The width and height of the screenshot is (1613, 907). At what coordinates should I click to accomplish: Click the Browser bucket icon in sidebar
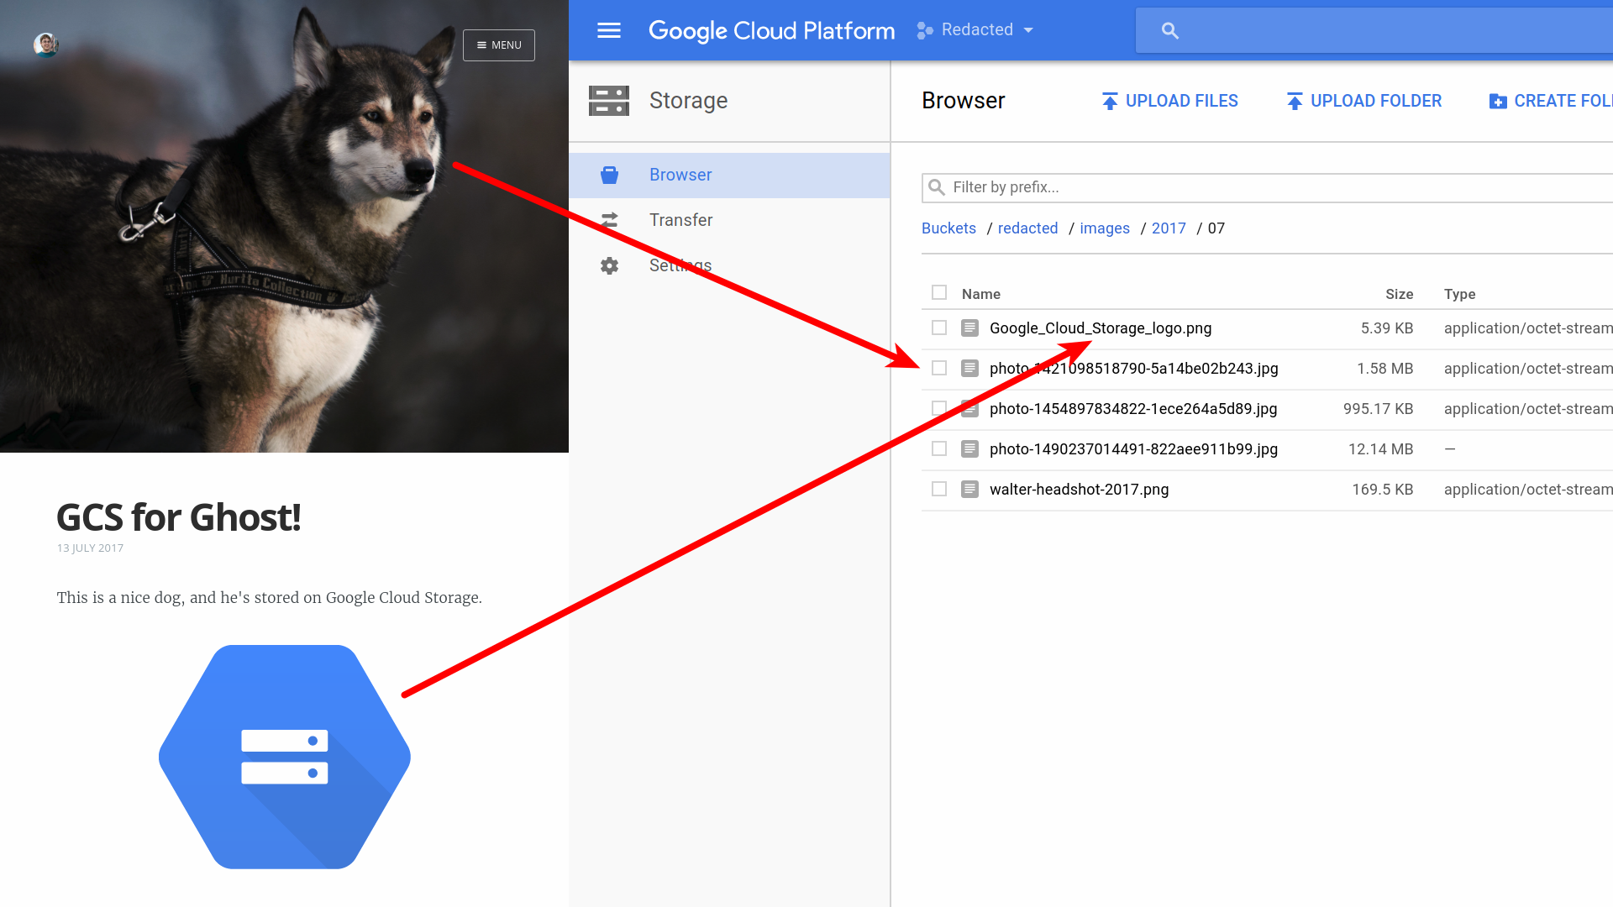pos(609,175)
